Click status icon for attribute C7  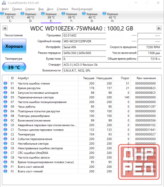click(x=5, y=153)
